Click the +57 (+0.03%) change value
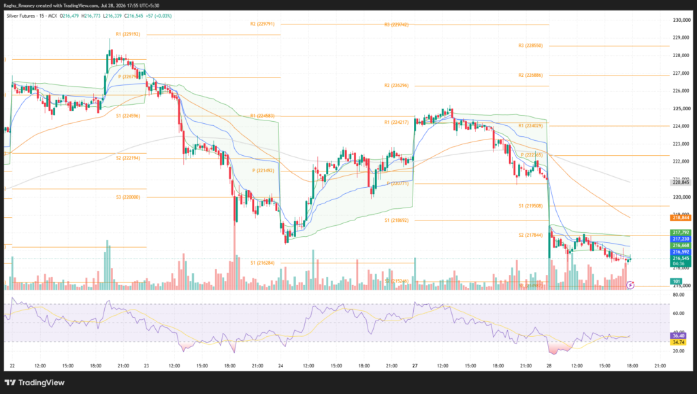Image resolution: width=697 pixels, height=394 pixels. pos(159,16)
